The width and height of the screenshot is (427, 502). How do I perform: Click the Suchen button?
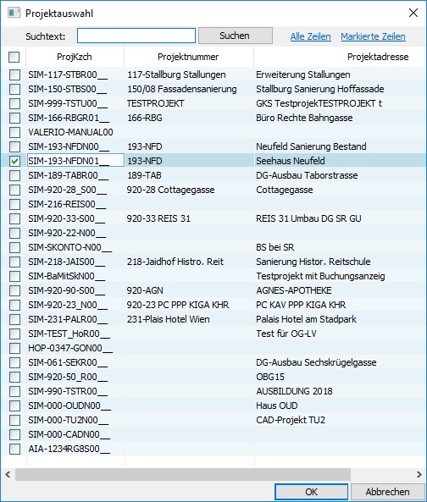[x=236, y=36]
